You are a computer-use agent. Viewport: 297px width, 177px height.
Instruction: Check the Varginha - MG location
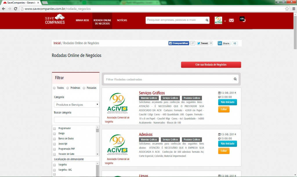coord(55,170)
